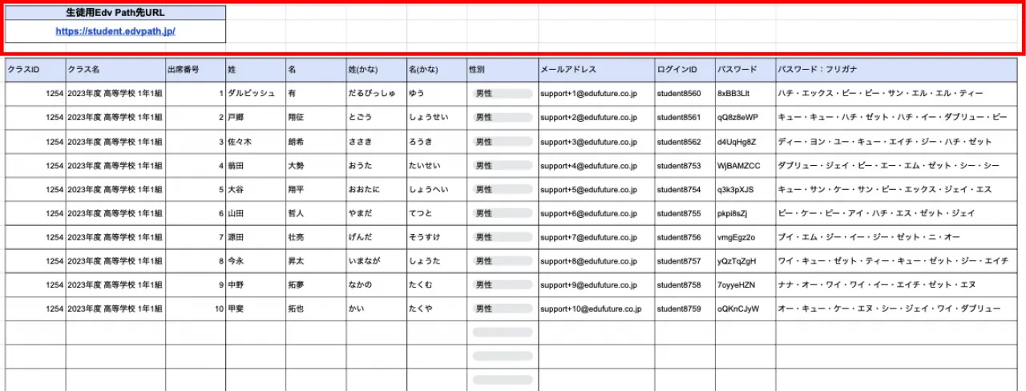The image size is (1026, 391).
Task: Click the first-name cell 哲人
Action: [x=316, y=213]
